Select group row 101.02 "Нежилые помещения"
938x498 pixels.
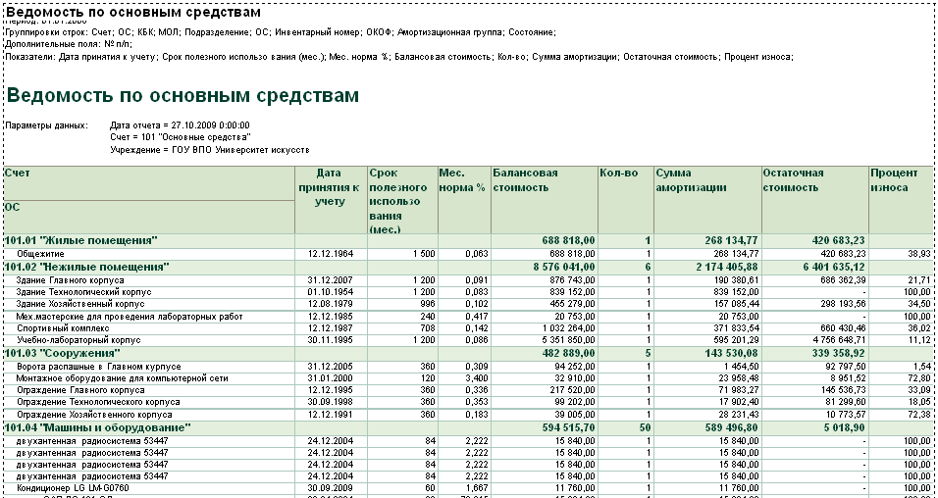pos(468,267)
